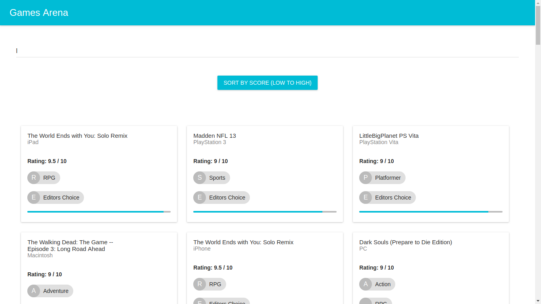Click the iPad platform subtitle

[x=33, y=142]
